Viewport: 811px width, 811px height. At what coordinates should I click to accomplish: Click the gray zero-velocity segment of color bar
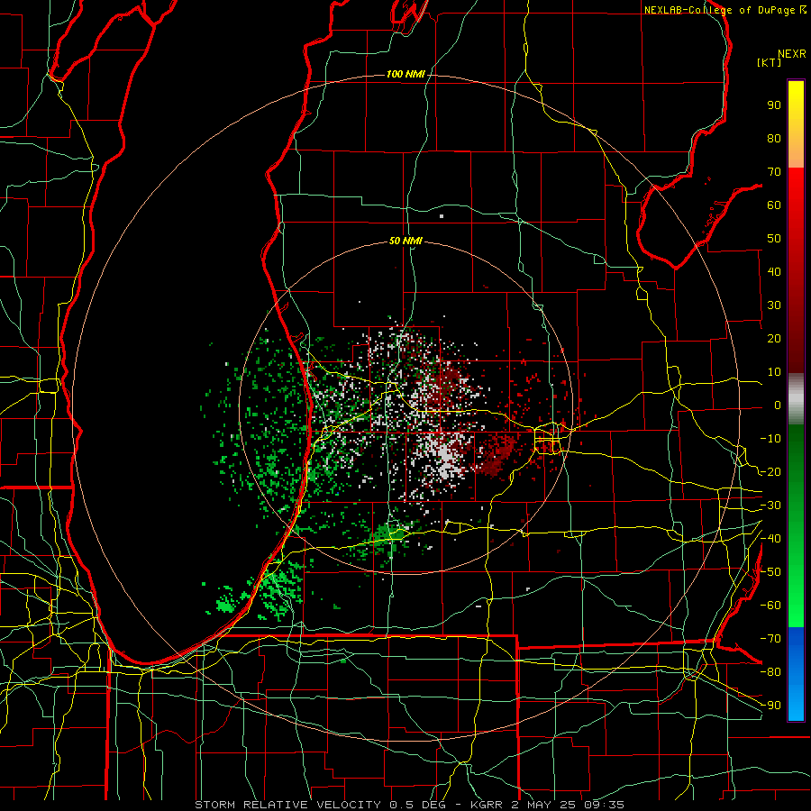[x=796, y=399]
